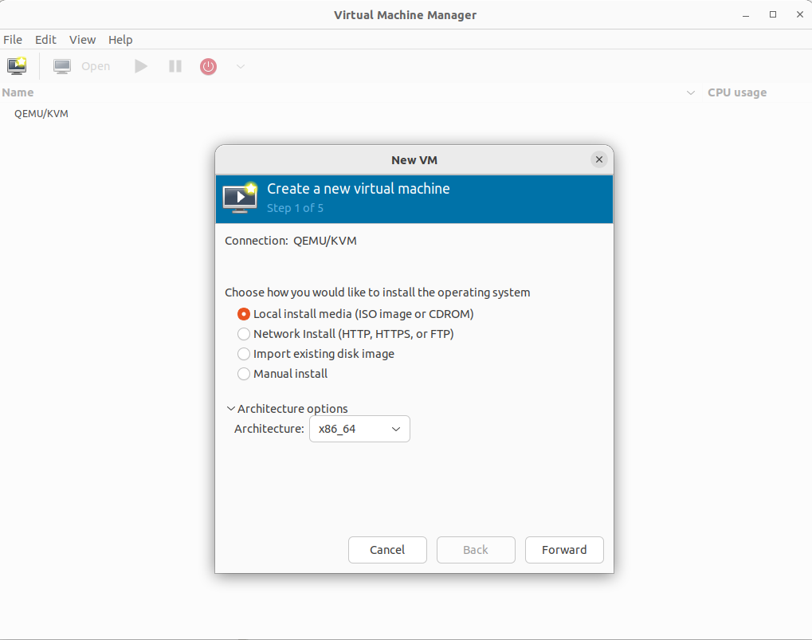This screenshot has width=812, height=640.
Task: Select the QEMU/KVM connection row
Action: pos(41,113)
